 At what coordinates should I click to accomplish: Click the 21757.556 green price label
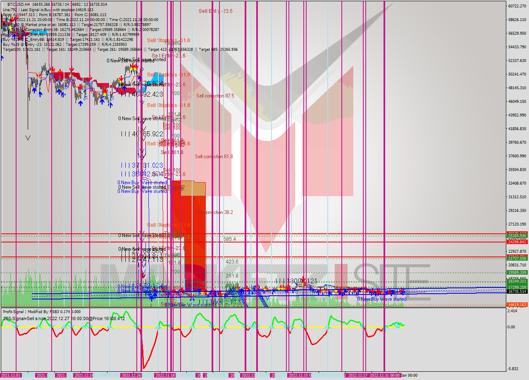click(x=517, y=258)
